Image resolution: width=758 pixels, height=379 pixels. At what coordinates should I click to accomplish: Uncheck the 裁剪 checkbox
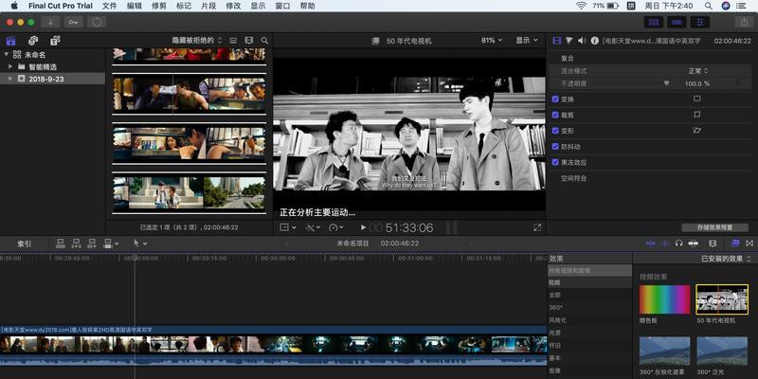555,115
